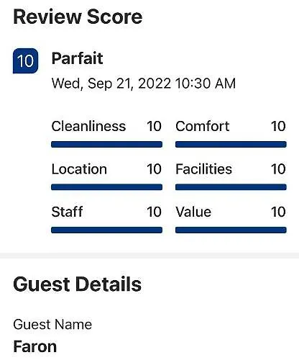
Task: Select the Parfait review title
Action: coord(77,58)
